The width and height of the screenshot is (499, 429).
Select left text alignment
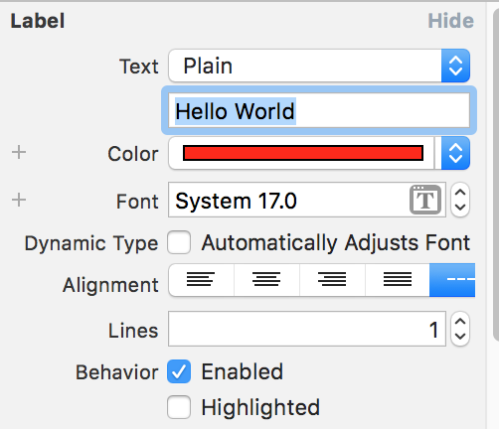201,280
